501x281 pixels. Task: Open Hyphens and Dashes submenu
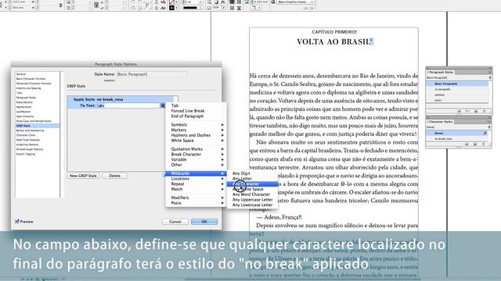tap(196, 135)
